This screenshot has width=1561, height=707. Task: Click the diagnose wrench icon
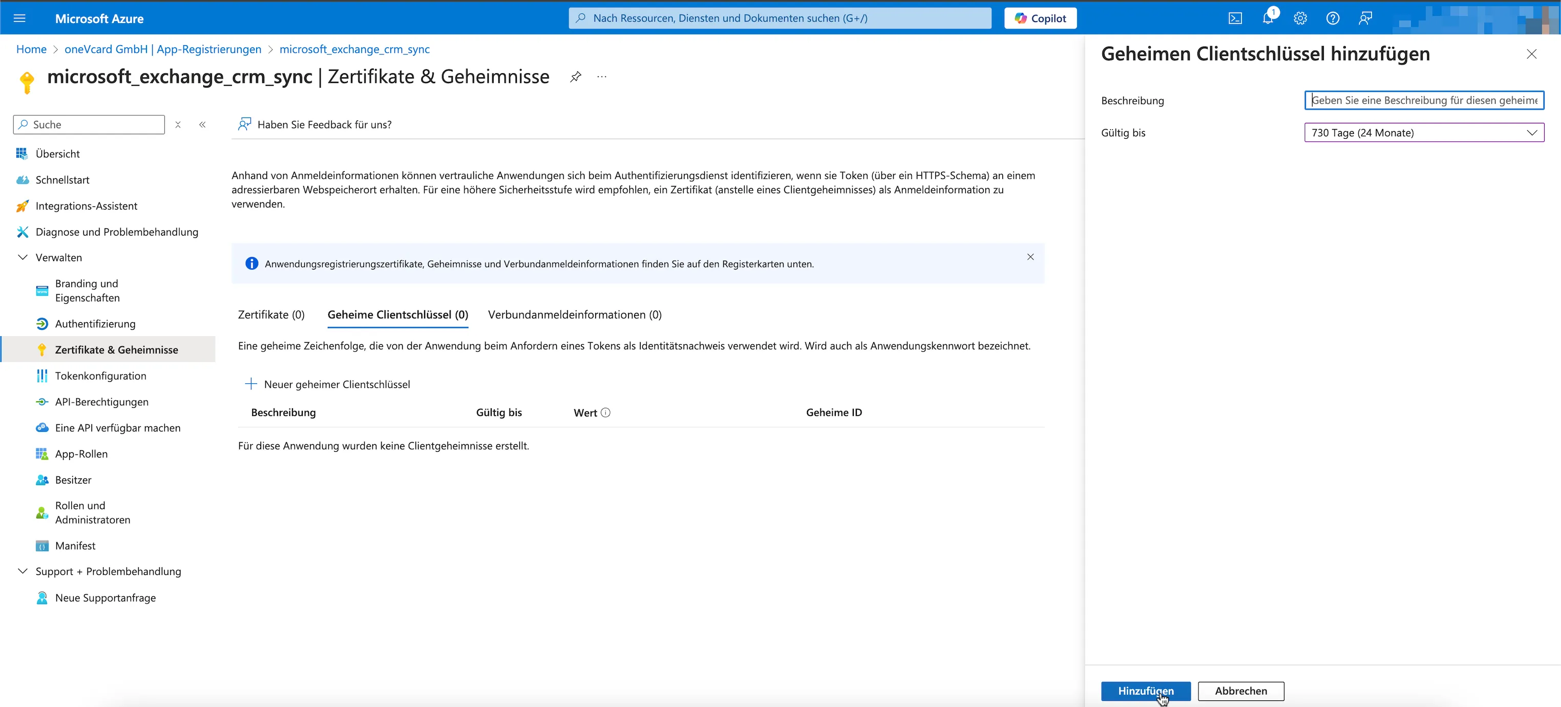[x=22, y=232]
